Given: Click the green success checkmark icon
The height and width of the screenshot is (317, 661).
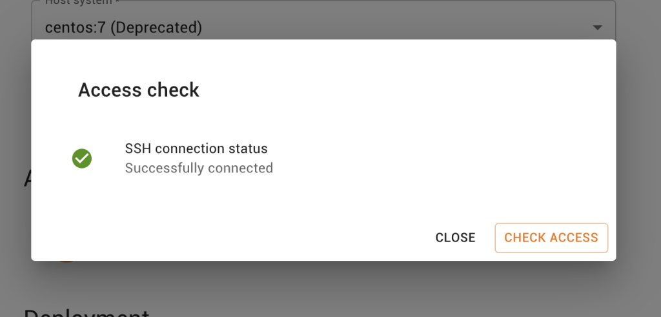Looking at the screenshot, I should point(82,159).
